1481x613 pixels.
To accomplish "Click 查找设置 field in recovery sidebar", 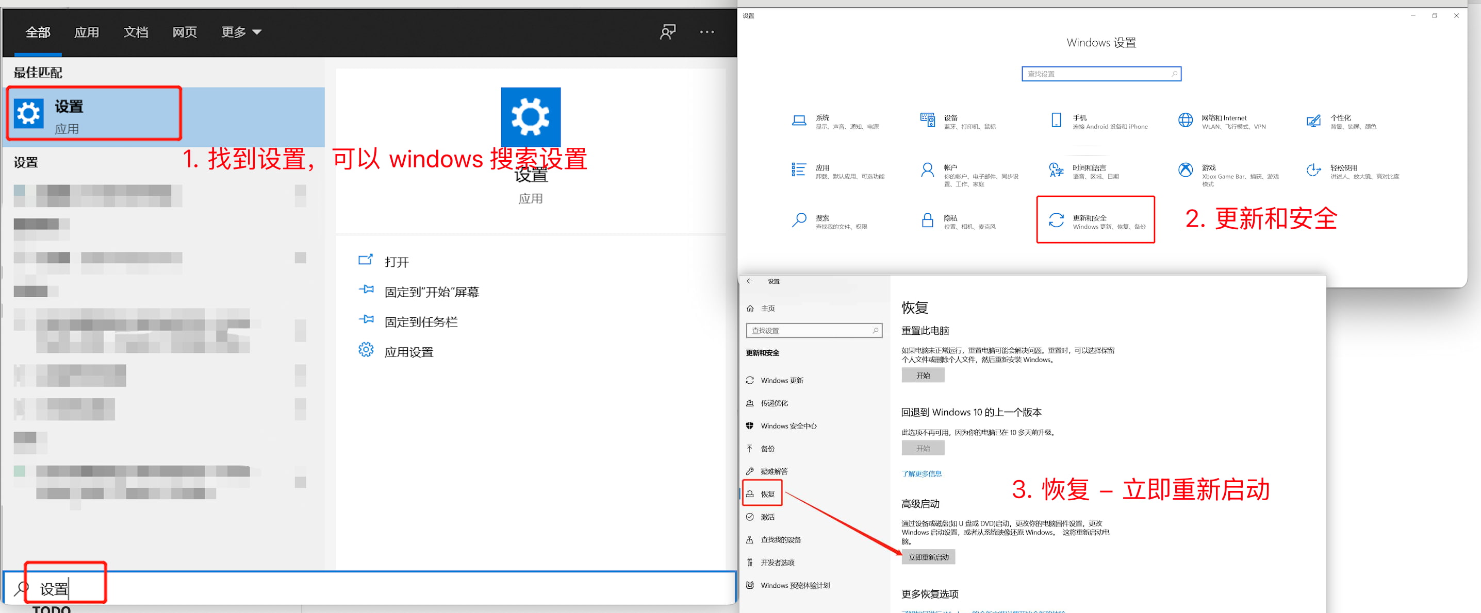I will click(814, 330).
